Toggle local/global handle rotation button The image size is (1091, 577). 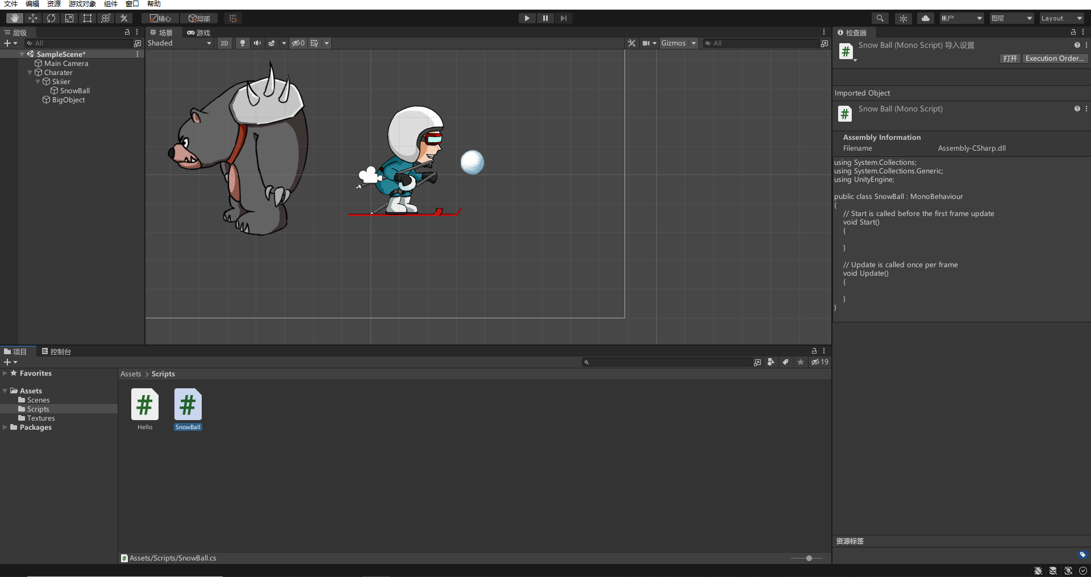tap(199, 18)
